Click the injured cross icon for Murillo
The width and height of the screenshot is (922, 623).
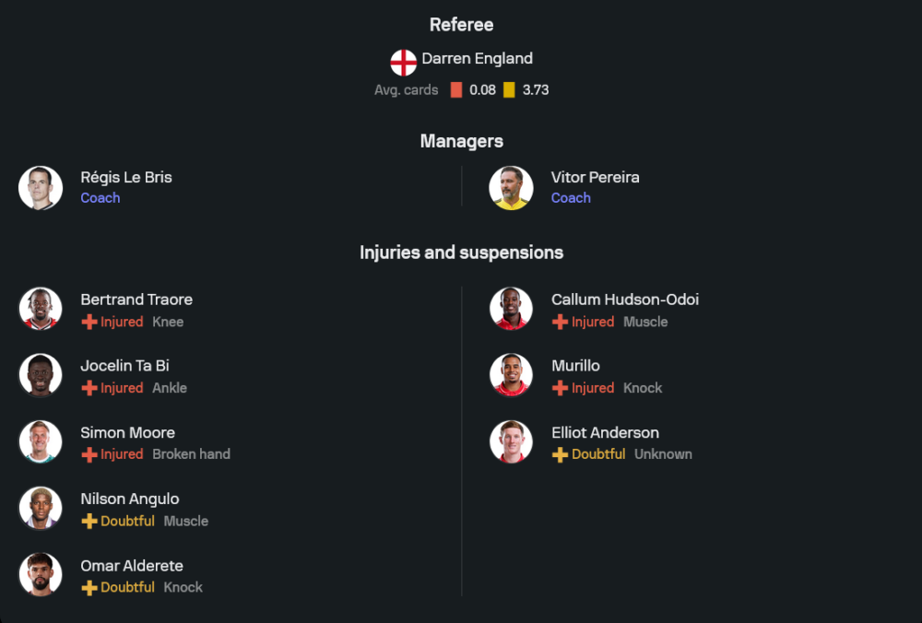pos(560,388)
